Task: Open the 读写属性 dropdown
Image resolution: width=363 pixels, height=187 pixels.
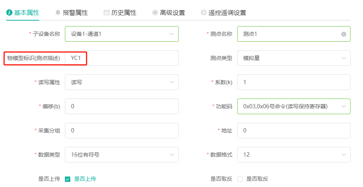Action: [x=122, y=82]
